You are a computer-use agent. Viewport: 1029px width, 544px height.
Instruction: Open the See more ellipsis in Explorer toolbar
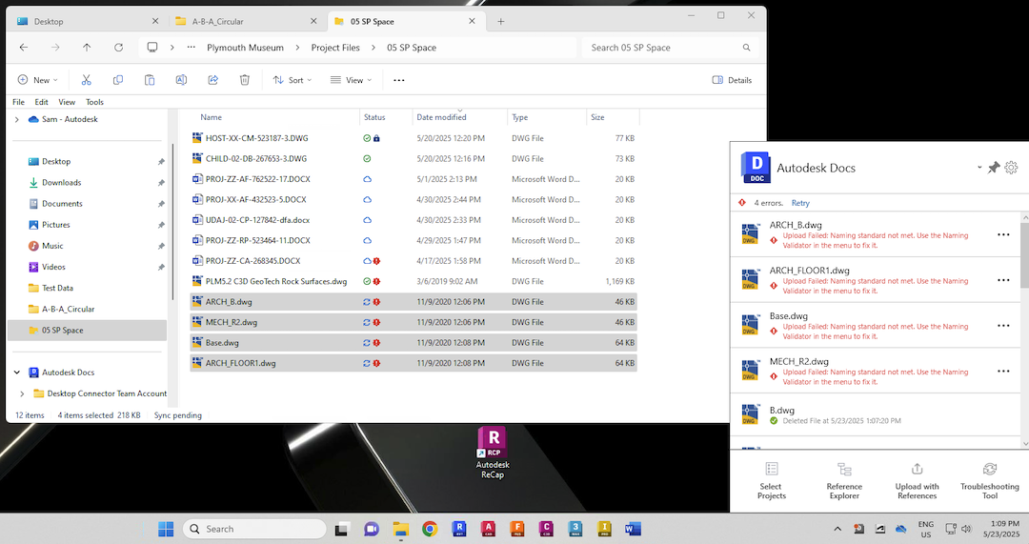[399, 80]
